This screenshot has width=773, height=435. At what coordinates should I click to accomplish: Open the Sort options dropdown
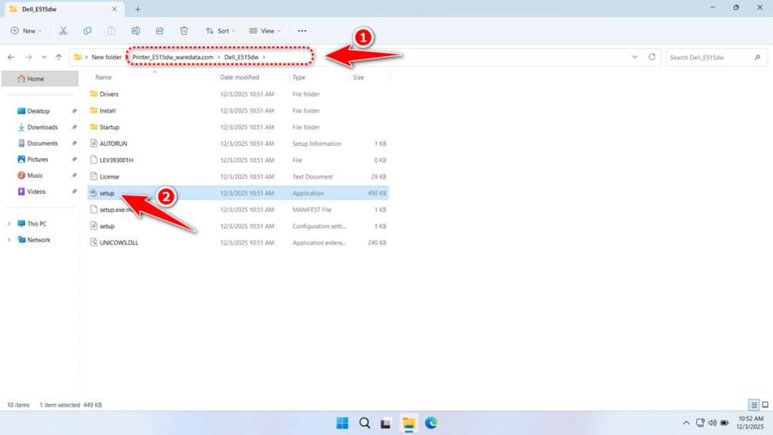(220, 30)
